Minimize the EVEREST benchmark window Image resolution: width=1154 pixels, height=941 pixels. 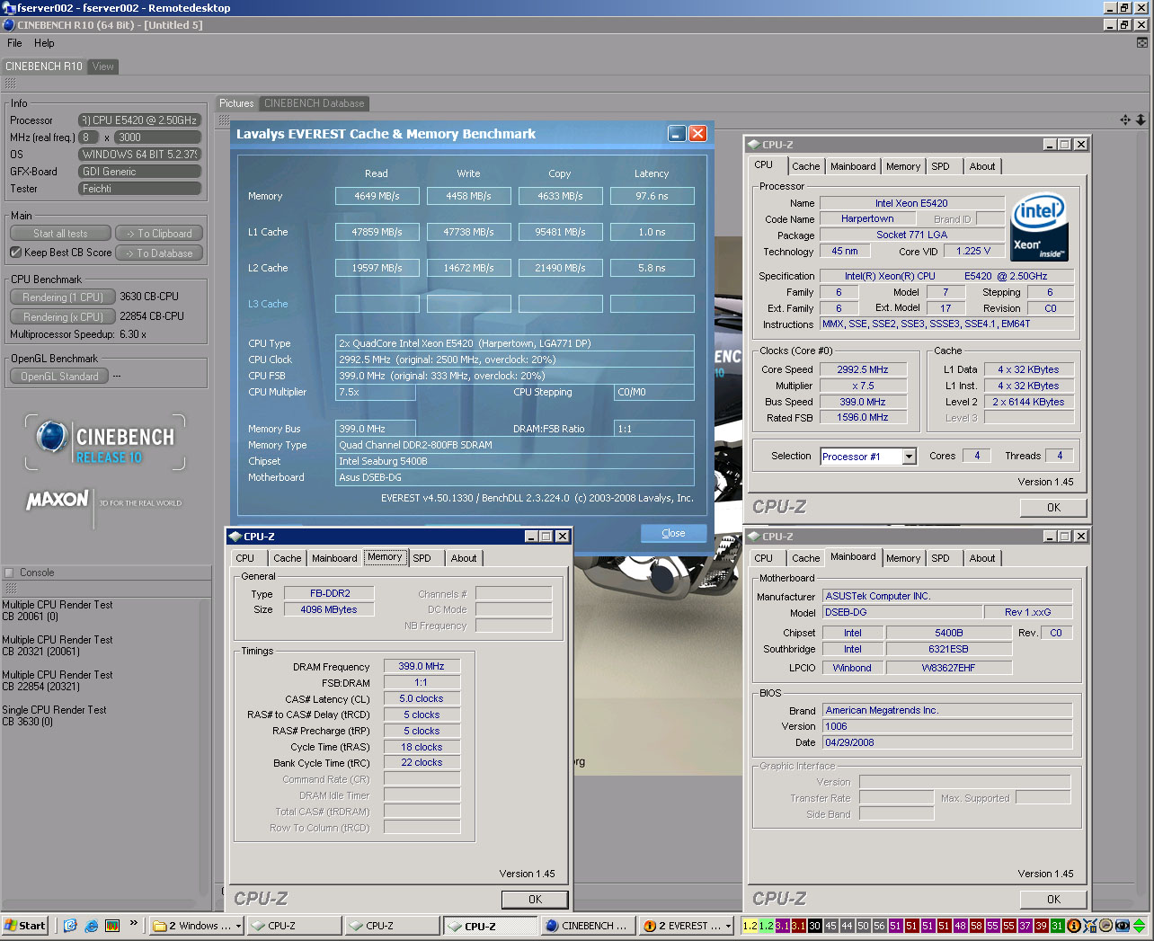click(x=678, y=134)
